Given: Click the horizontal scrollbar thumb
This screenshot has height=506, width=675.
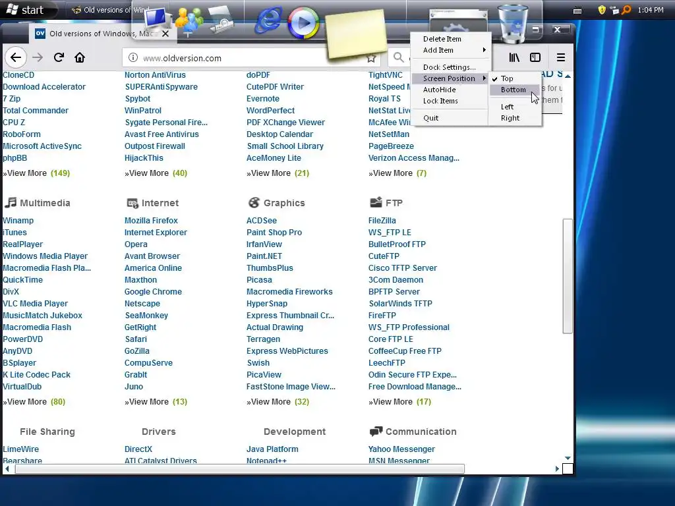Looking at the screenshot, I should [x=240, y=469].
